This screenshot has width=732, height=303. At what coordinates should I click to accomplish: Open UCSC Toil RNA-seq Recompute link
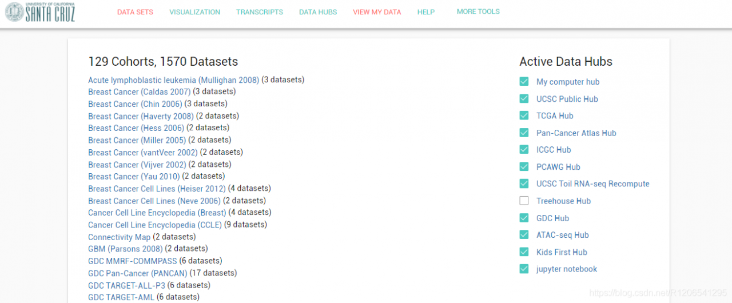pyautogui.click(x=593, y=184)
